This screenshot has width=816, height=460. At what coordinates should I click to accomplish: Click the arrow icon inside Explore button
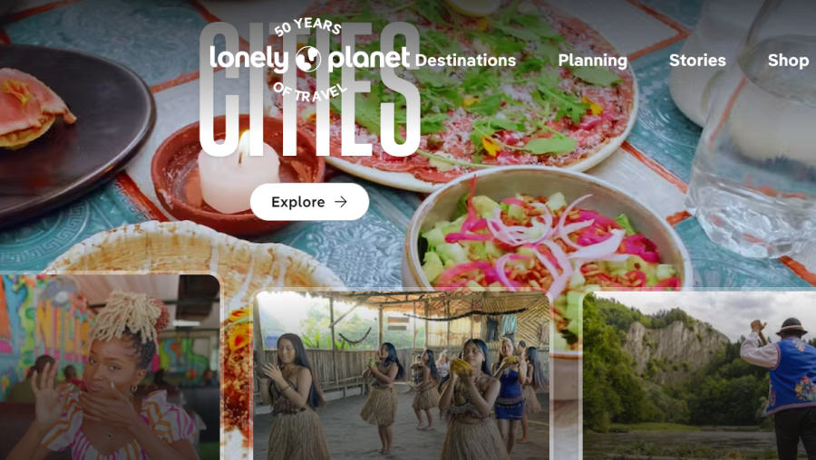coord(340,202)
